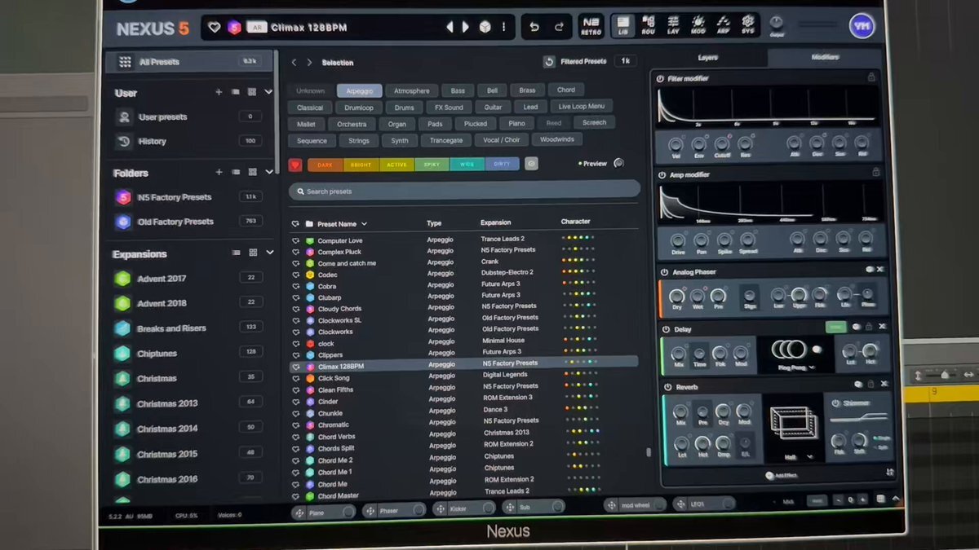Turn off the Reverb effect power
This screenshot has width=979, height=550.
tap(667, 387)
